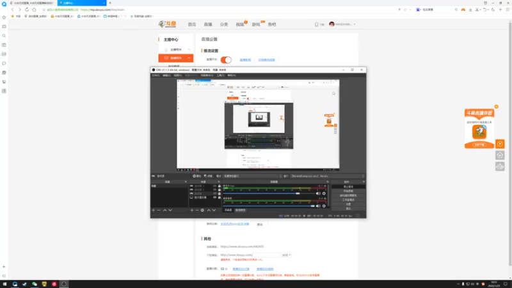Open the capture mode dropdown in OBS toolbar

coord(252,176)
